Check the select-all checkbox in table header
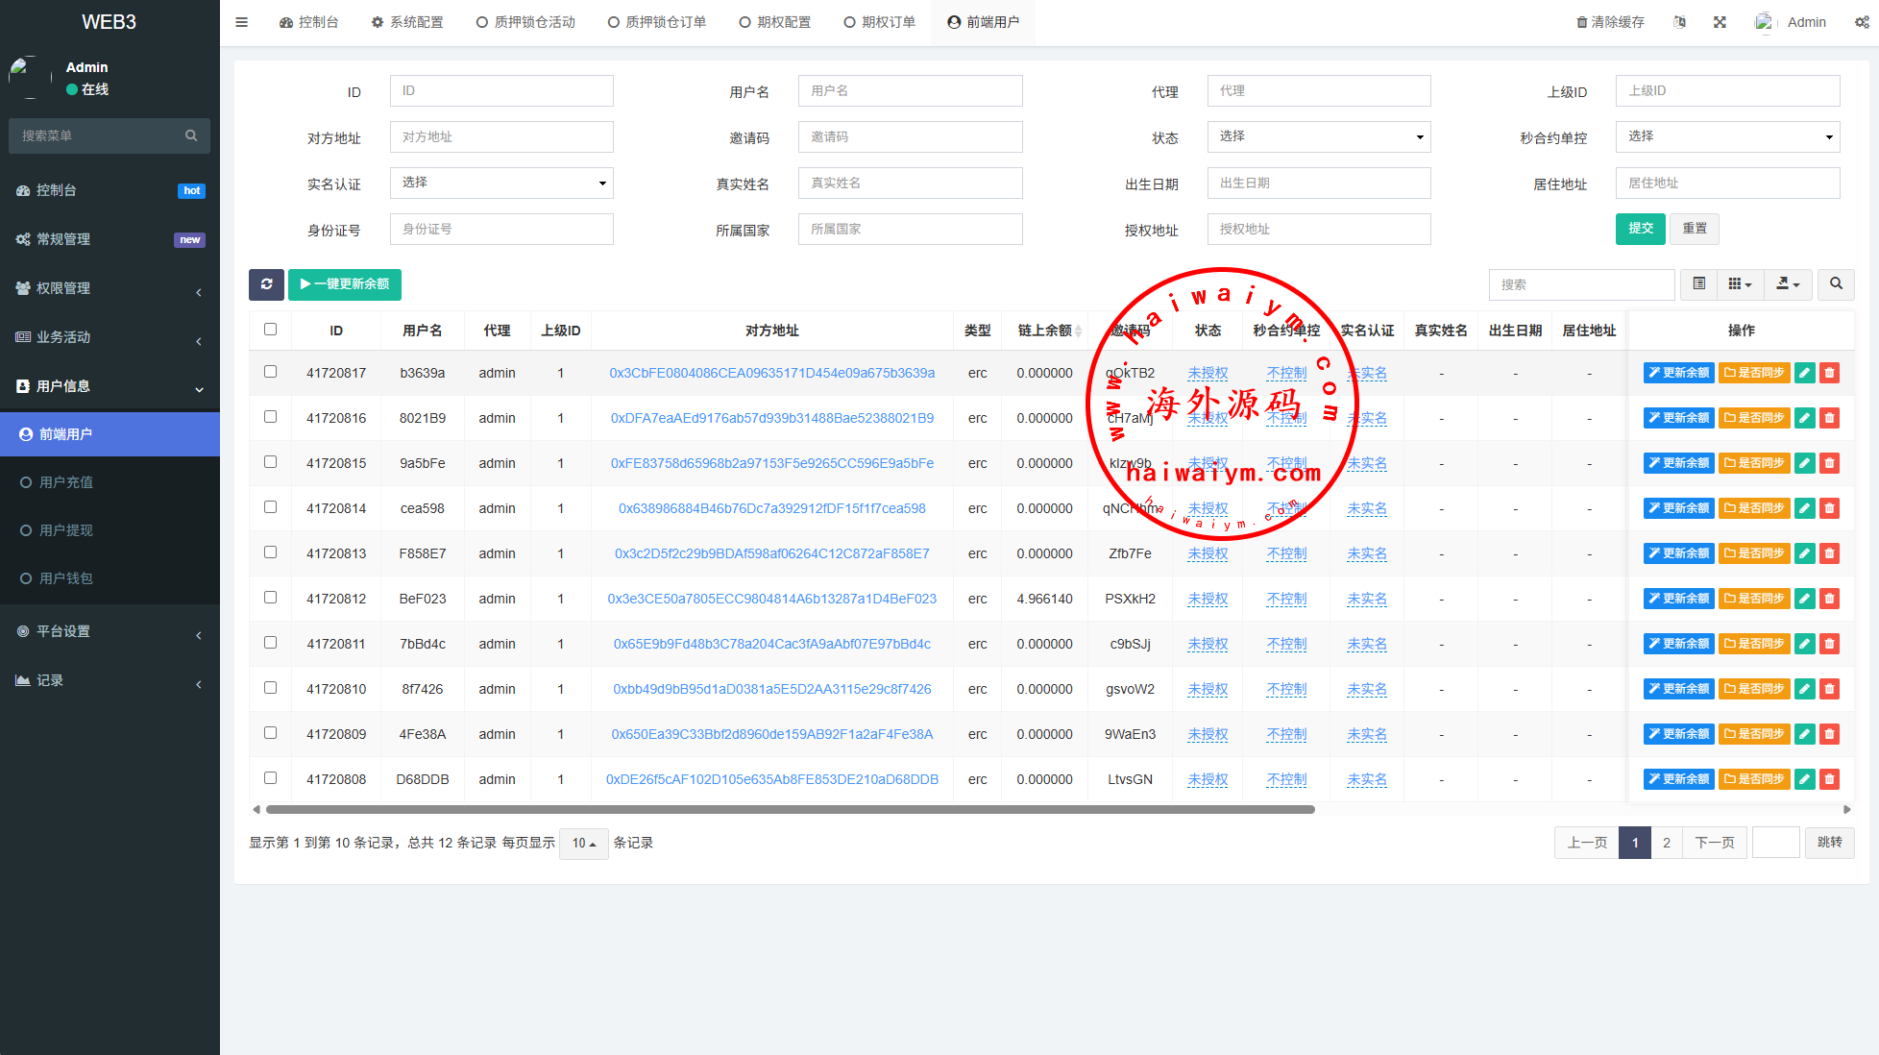Viewport: 1879px width, 1055px height. [x=270, y=330]
